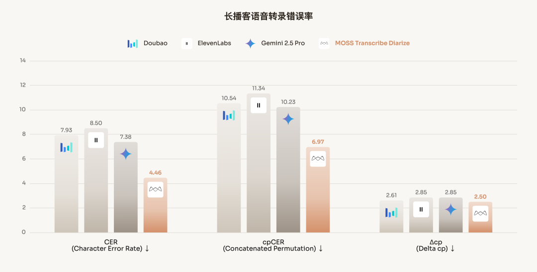Click the ElevenLabs icon in the Δcp group
The width and height of the screenshot is (537, 272).
click(421, 209)
